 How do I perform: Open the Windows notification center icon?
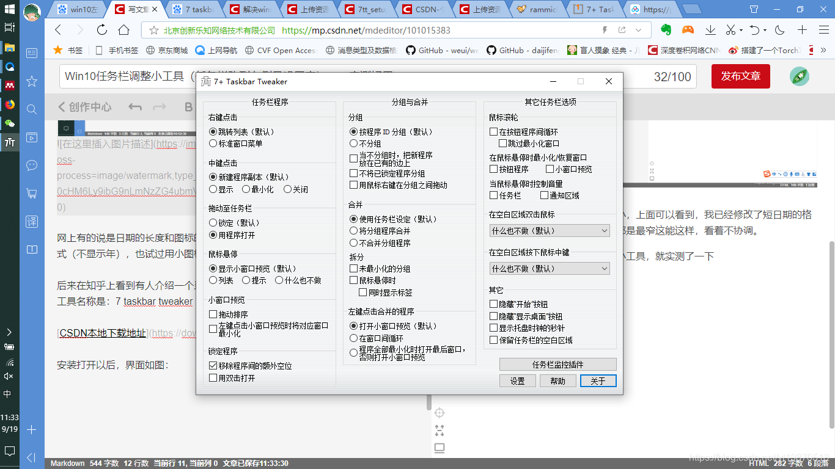[9, 452]
